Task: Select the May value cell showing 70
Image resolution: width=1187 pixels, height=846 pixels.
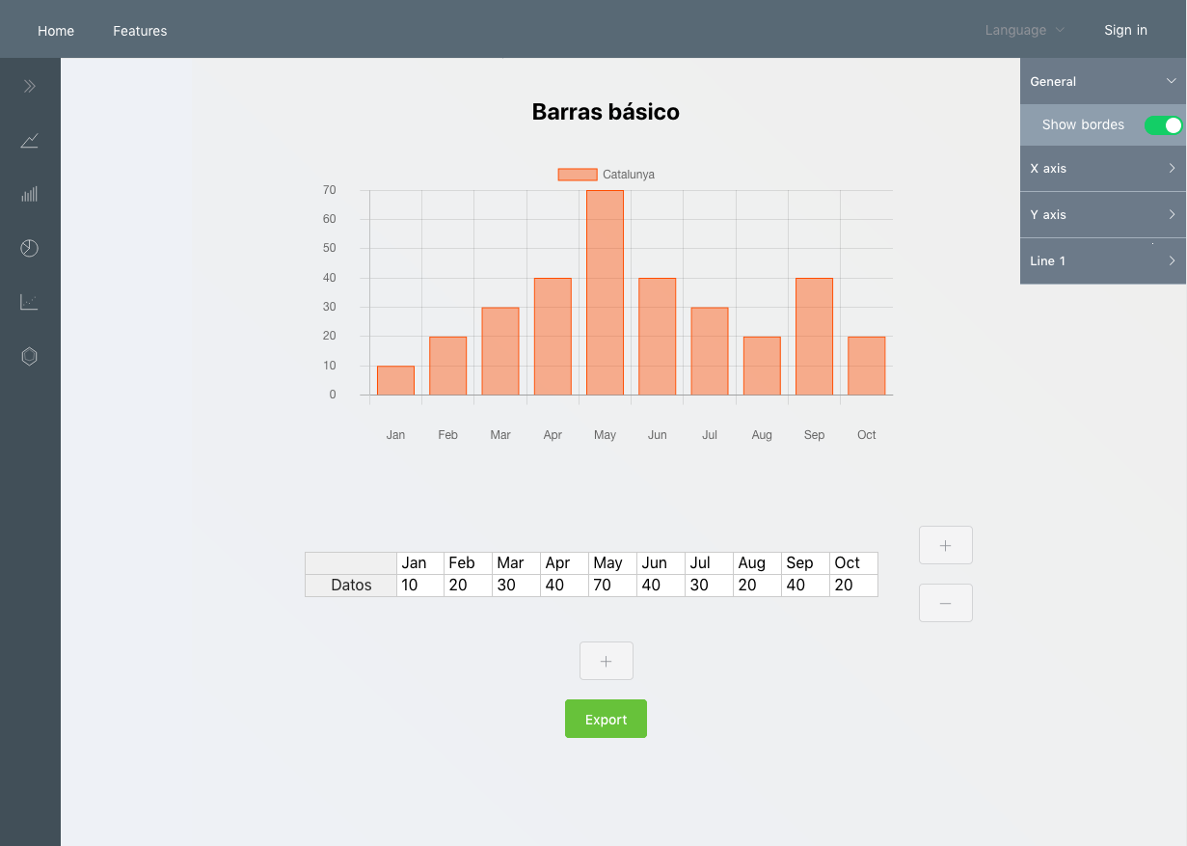Action: (611, 585)
